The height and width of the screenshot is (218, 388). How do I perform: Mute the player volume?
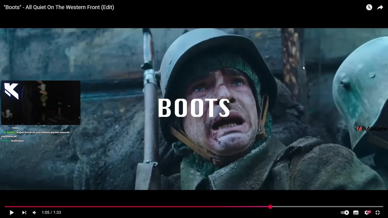[34, 213]
